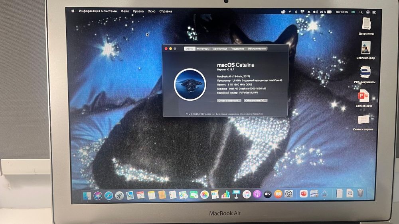
Task: Click the serial number FVFV5W18J1WK
Action: click(x=249, y=93)
